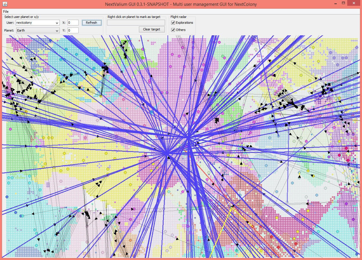Open the File menu
Image resolution: width=362 pixels, height=260 pixels.
pyautogui.click(x=6, y=12)
